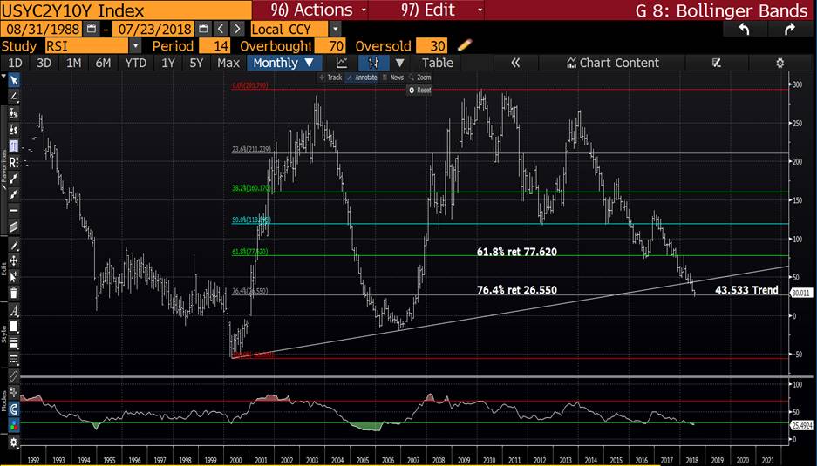Toggle the Track mode button
The height and width of the screenshot is (466, 817).
coord(330,77)
